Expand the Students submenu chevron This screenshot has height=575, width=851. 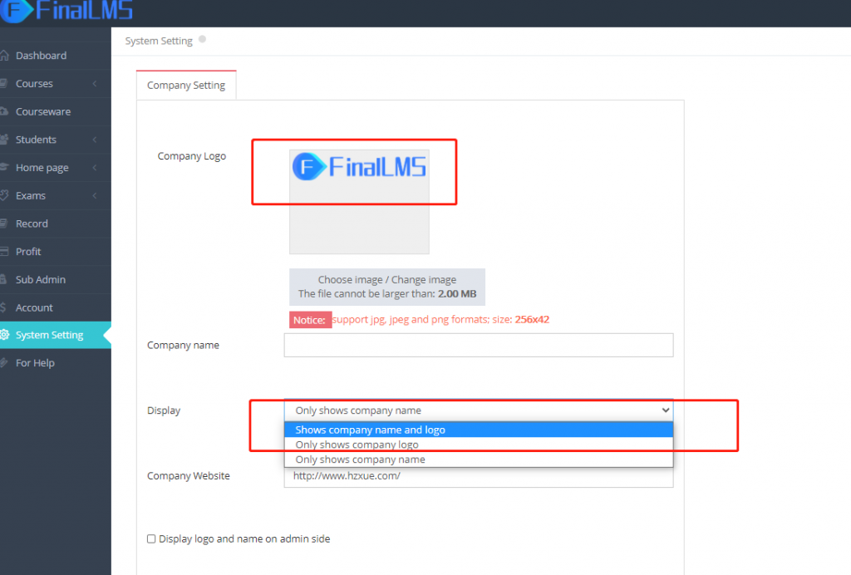point(95,140)
